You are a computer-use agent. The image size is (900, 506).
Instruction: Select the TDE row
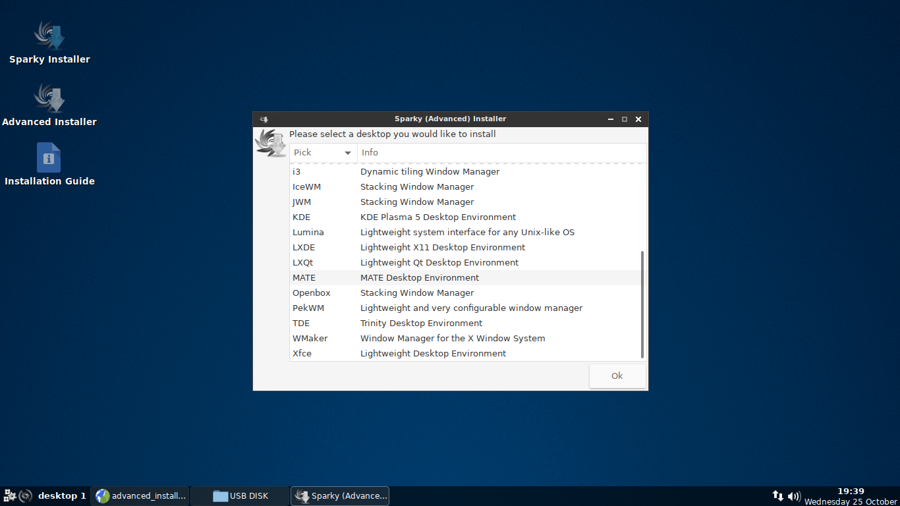coord(464,323)
